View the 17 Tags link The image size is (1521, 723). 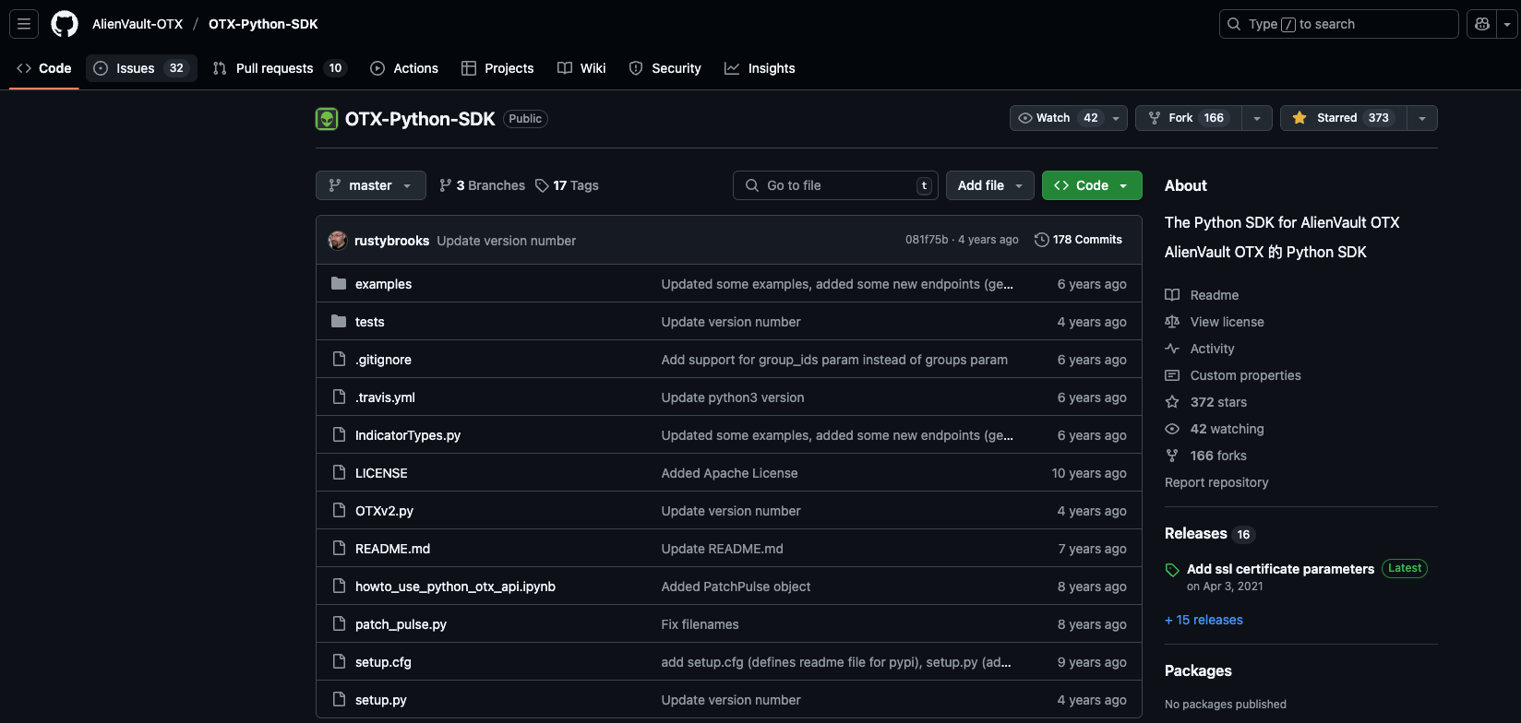click(567, 185)
